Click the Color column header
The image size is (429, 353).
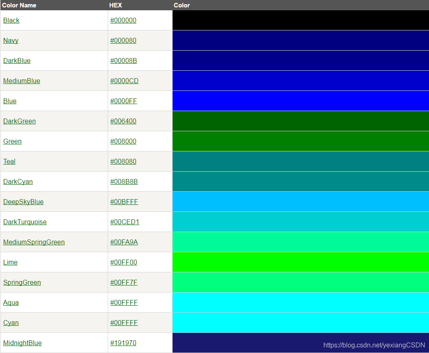click(182, 5)
